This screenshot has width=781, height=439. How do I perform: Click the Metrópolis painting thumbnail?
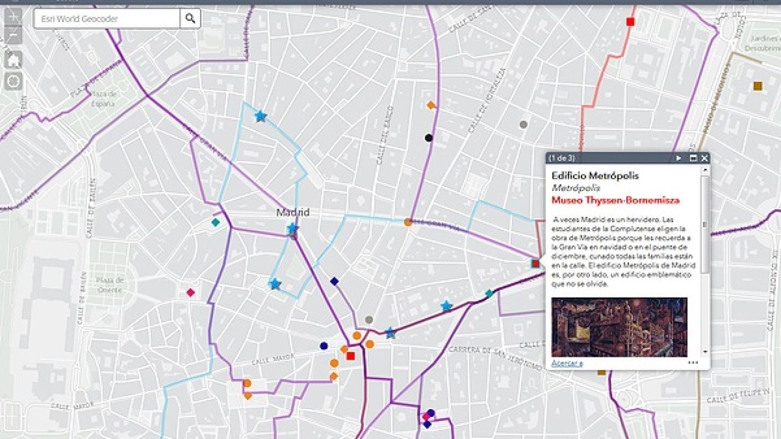(x=619, y=327)
